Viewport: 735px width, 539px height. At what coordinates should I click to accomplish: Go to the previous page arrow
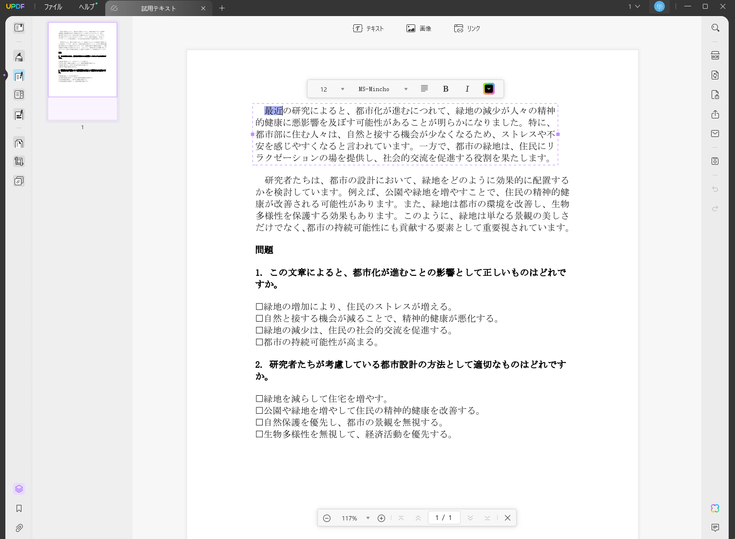click(x=418, y=518)
